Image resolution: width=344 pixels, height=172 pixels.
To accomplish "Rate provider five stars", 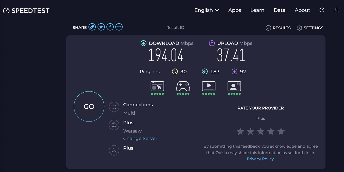I will point(281,131).
